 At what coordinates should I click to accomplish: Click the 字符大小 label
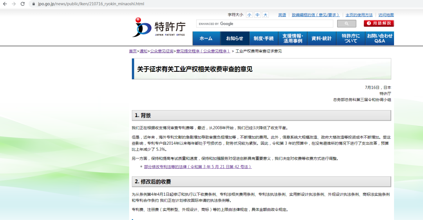235,15
